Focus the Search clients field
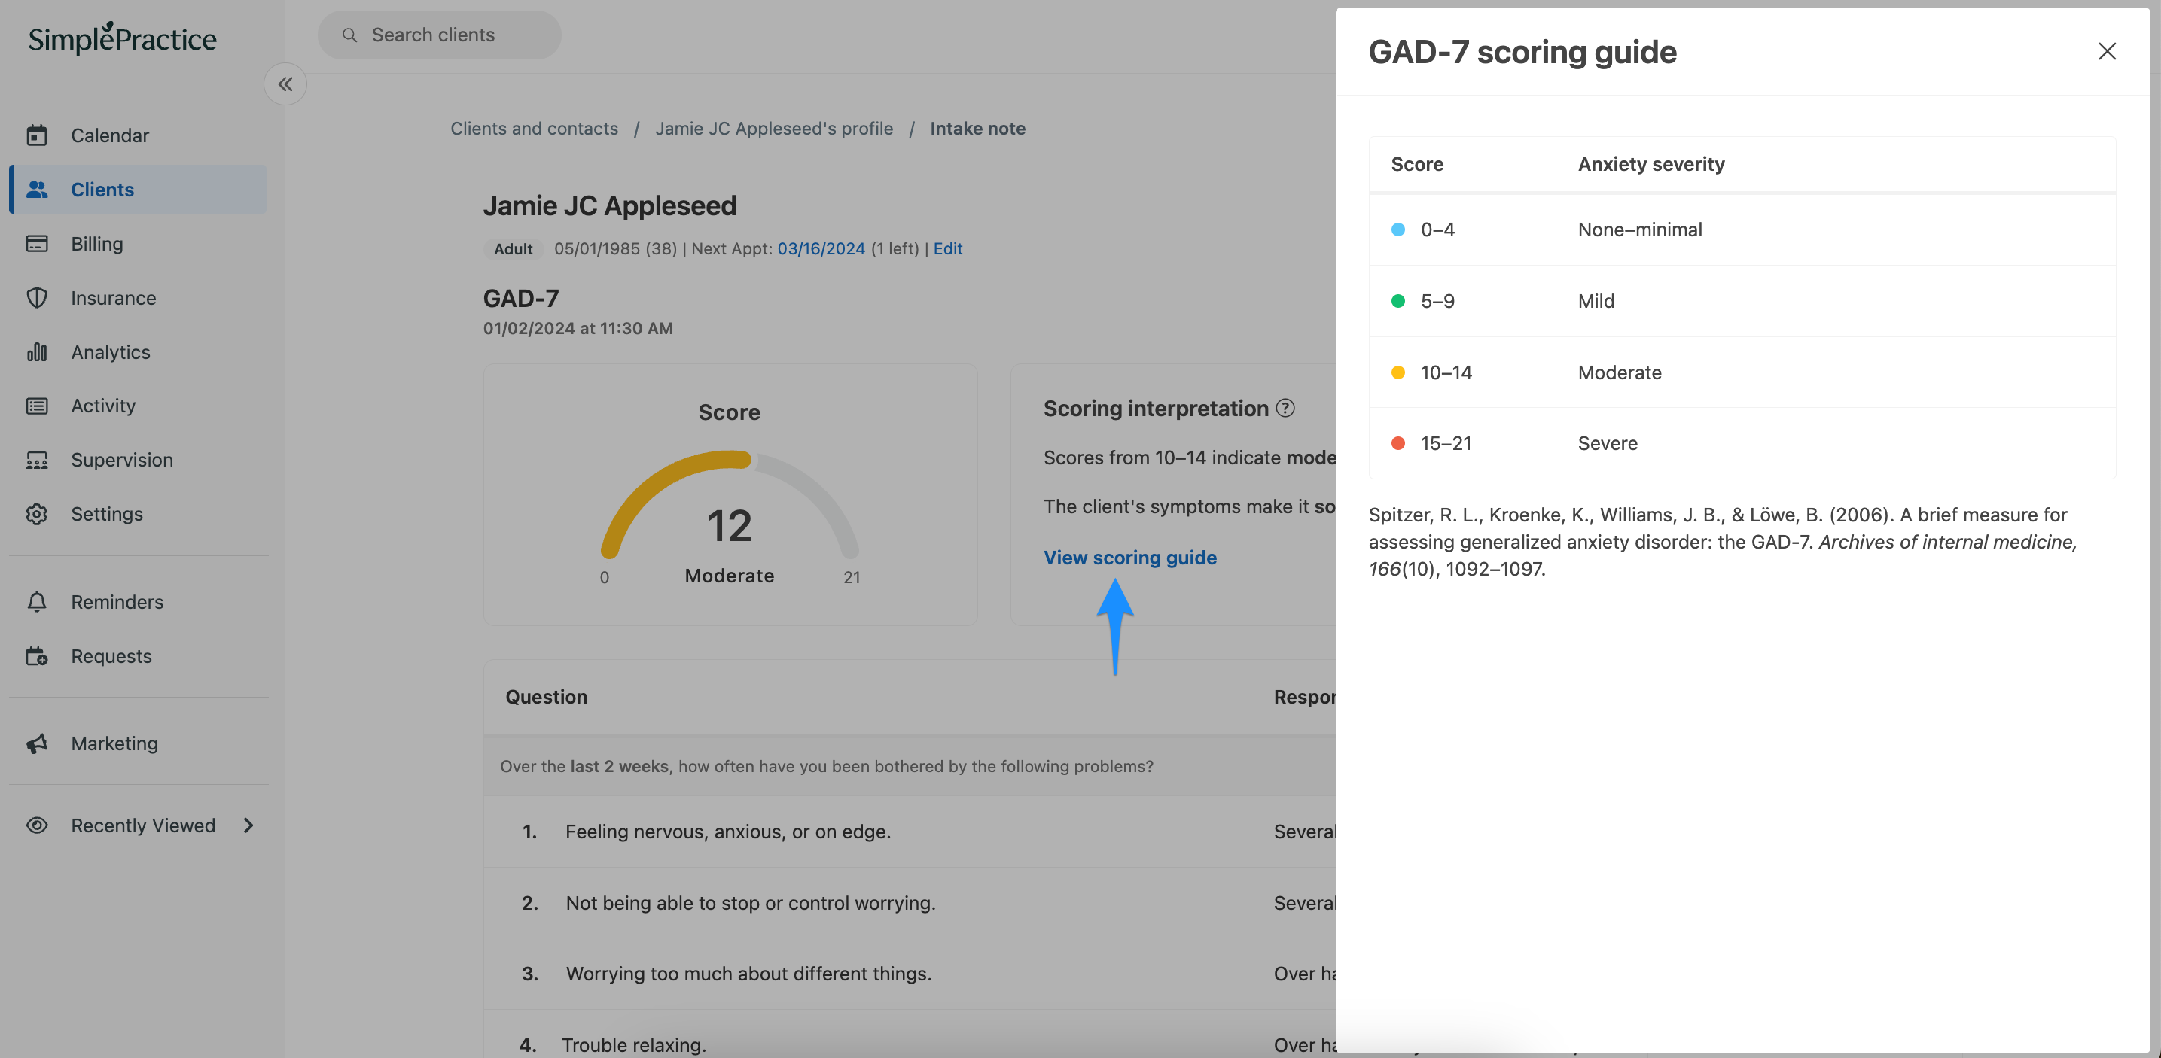 click(440, 35)
